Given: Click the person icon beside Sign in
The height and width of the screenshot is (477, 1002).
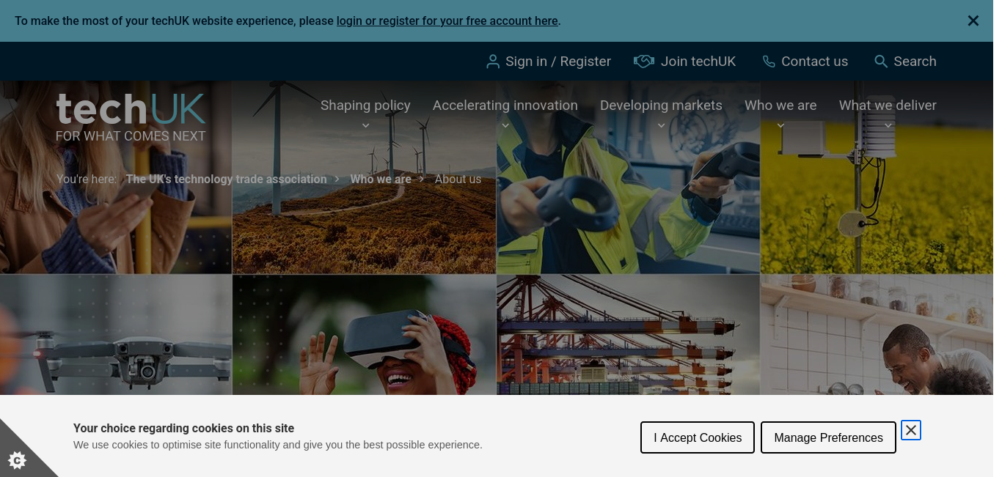Looking at the screenshot, I should (x=493, y=62).
